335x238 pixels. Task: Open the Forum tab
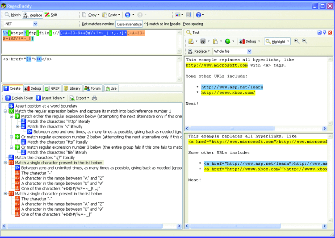[x=93, y=88]
